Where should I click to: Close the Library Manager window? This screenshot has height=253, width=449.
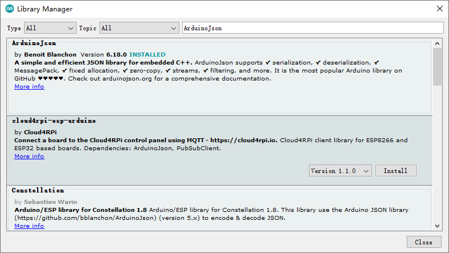[439, 9]
